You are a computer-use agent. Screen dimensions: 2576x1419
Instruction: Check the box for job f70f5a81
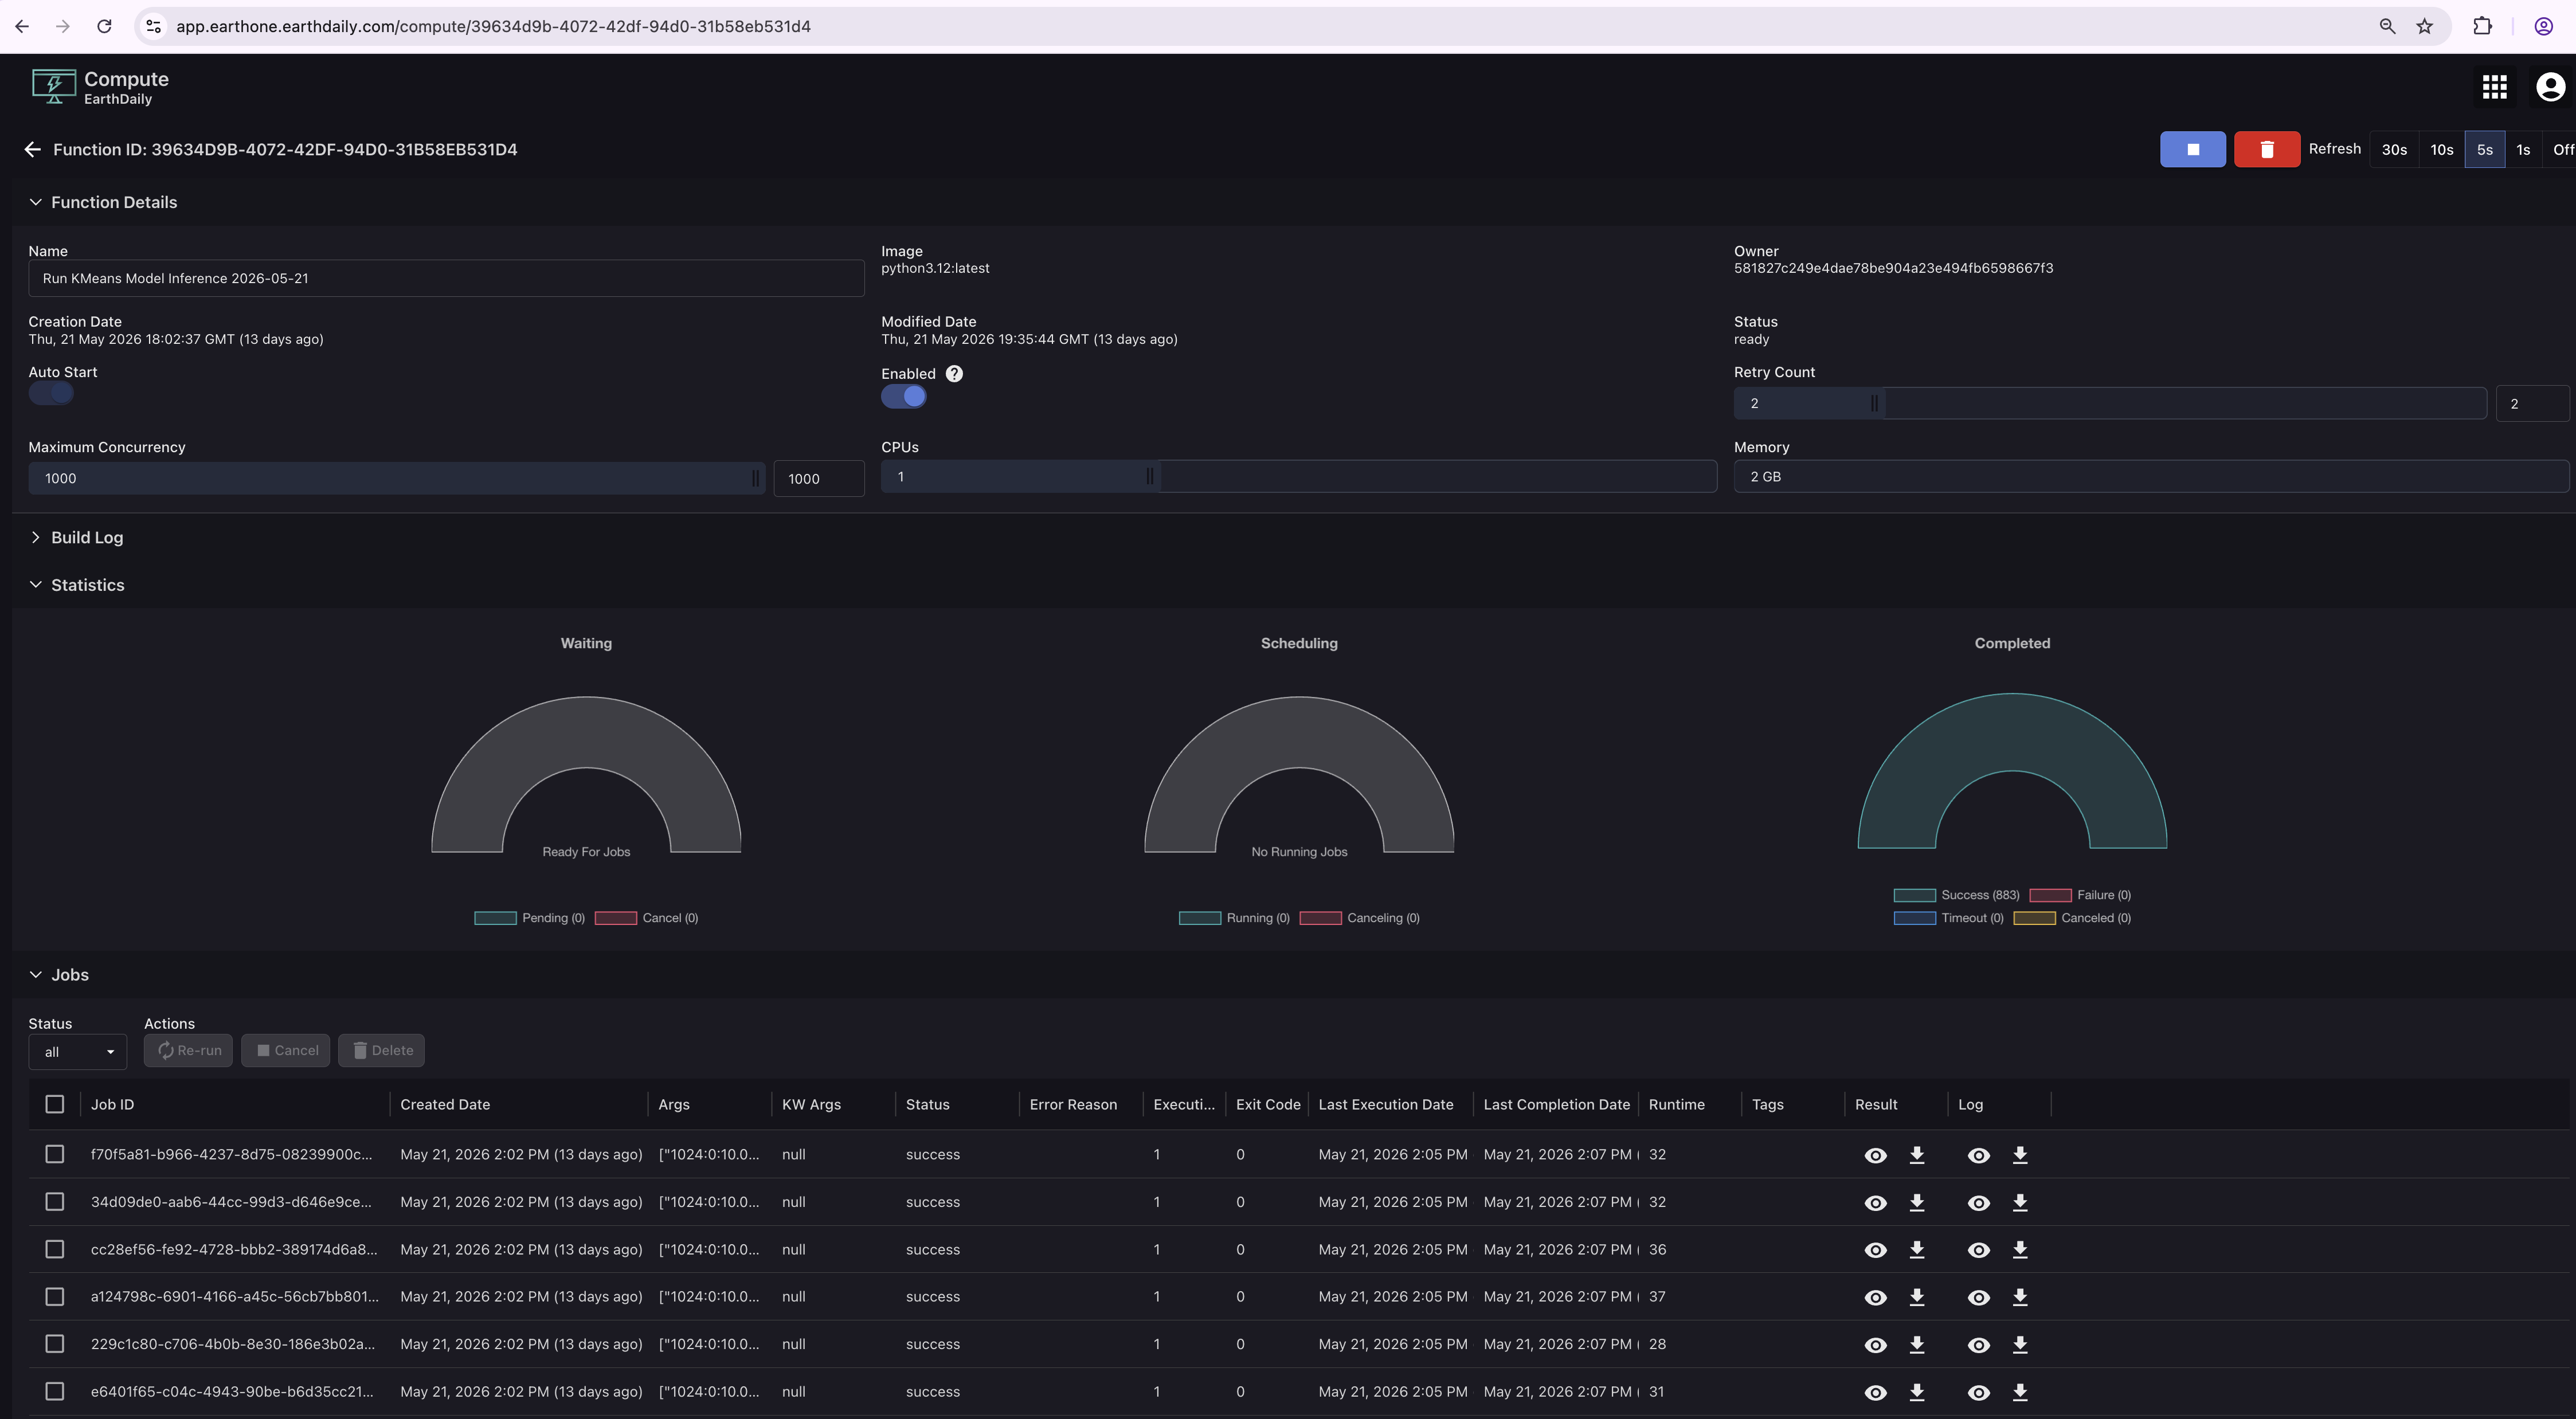[x=55, y=1154]
